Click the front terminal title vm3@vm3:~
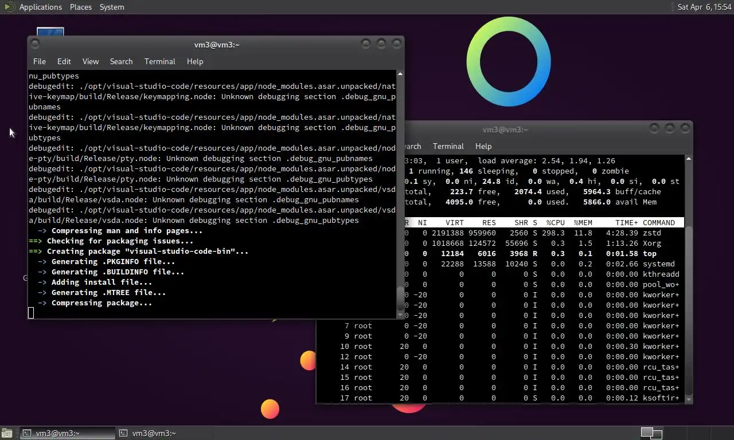 [217, 45]
